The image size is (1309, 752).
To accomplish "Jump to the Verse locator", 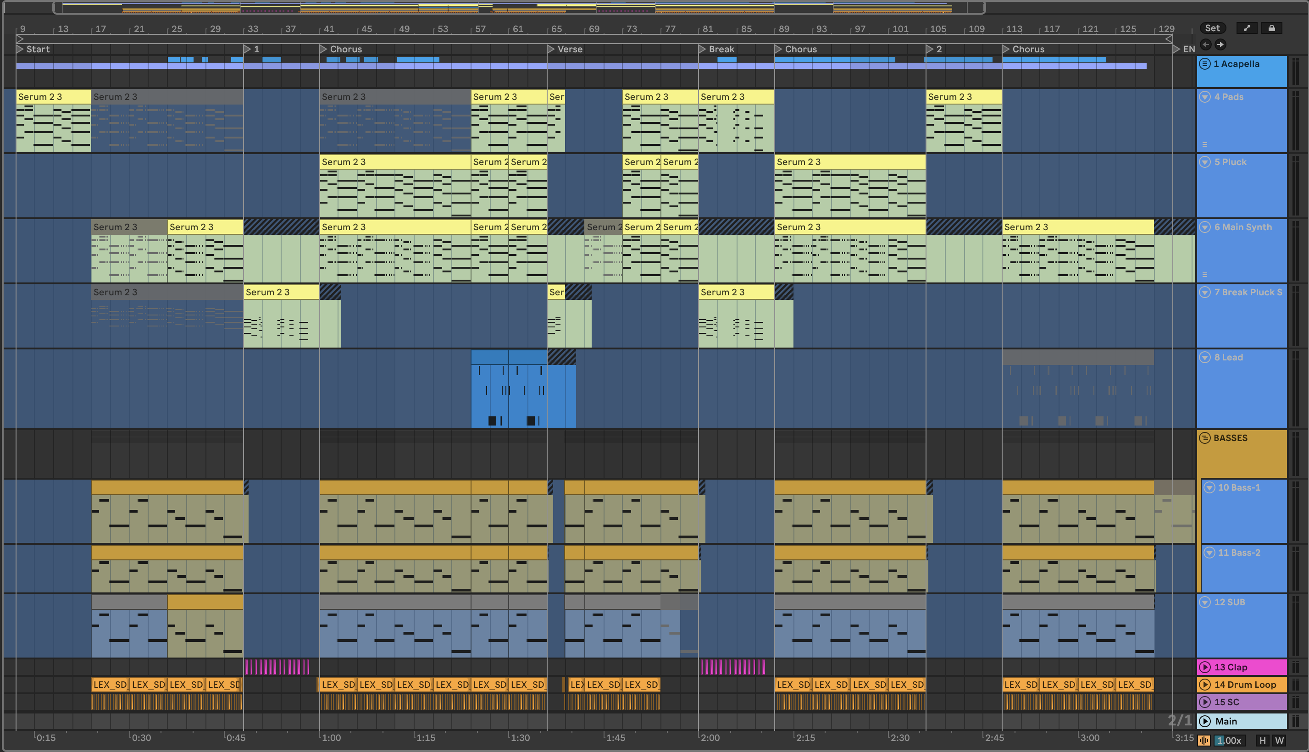I will coord(551,49).
